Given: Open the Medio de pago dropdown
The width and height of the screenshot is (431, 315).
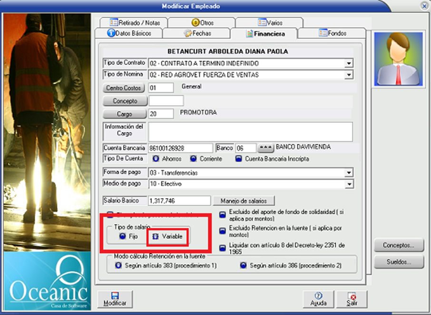Looking at the screenshot, I should 349,184.
